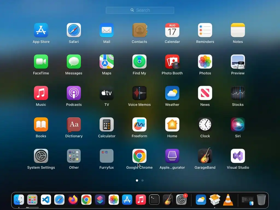
Task: Click the Launchpad icon in the Dock
Action: 32,199
